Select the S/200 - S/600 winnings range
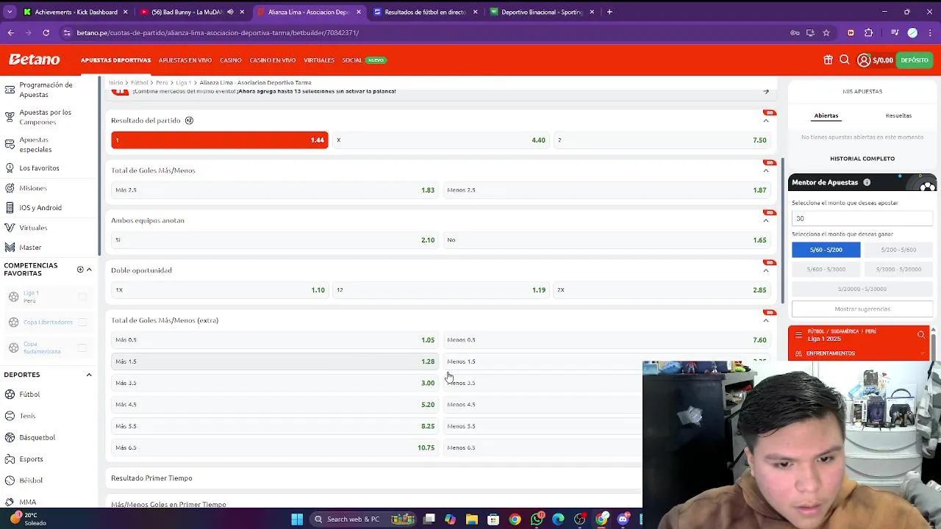Screen dimensions: 941x529 [x=898, y=250]
